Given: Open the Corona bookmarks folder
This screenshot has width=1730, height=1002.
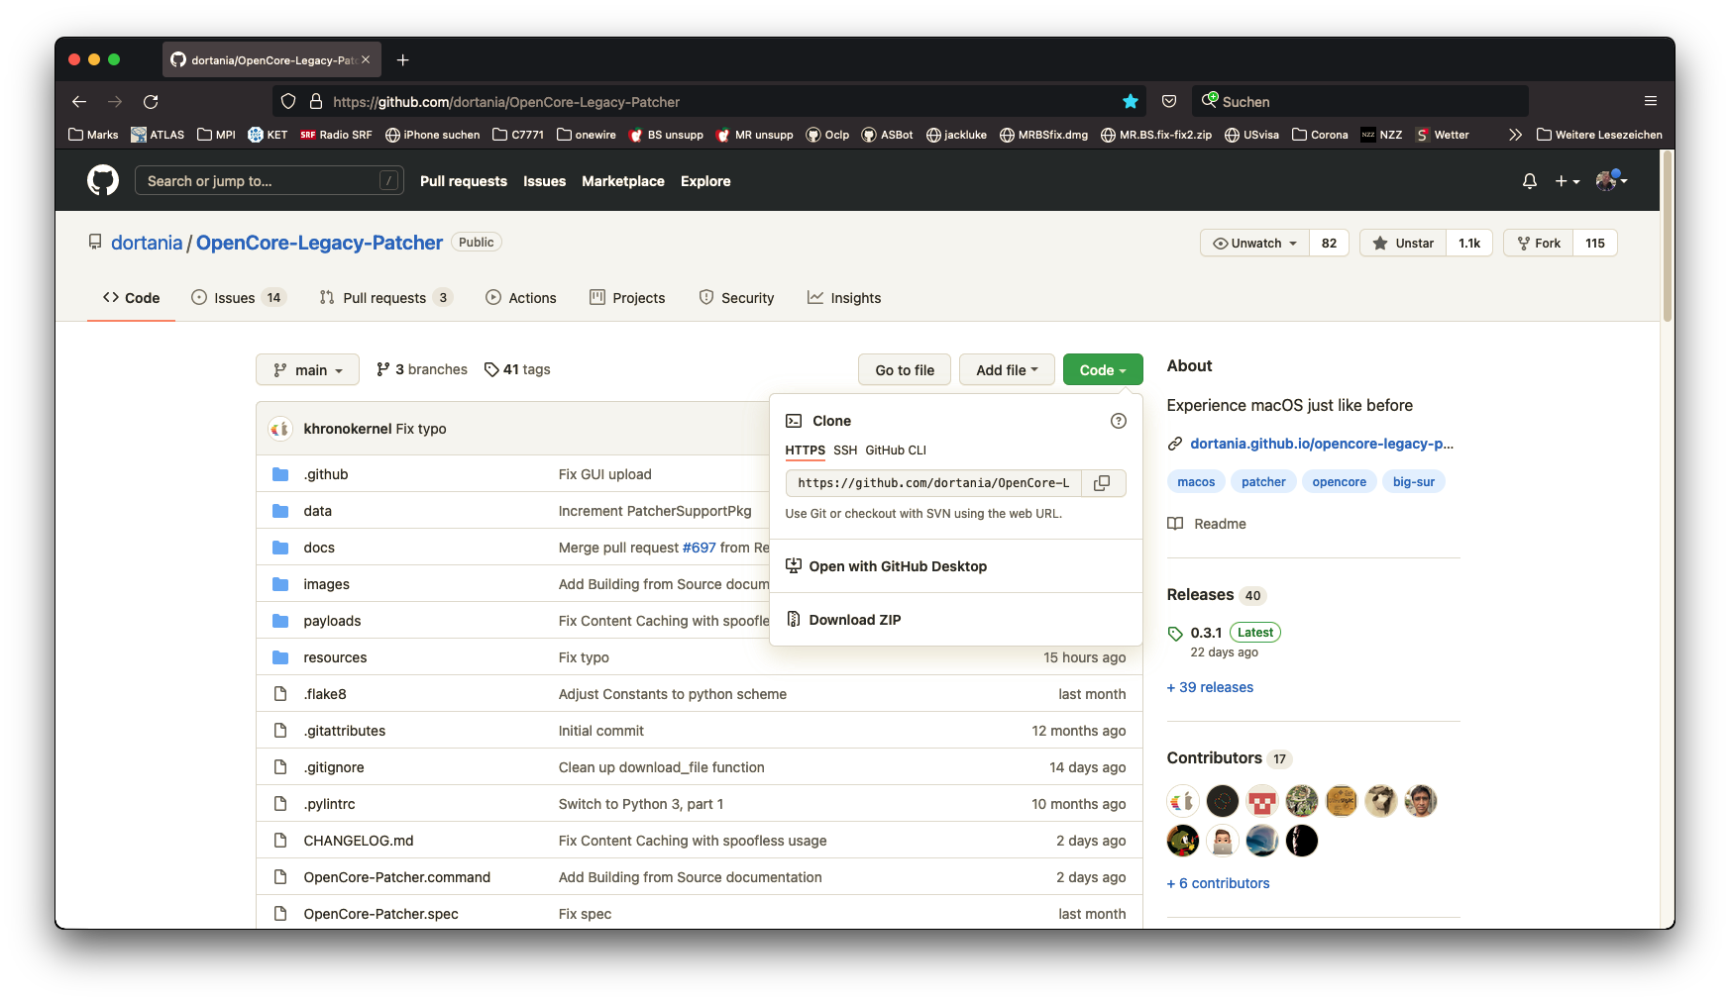Looking at the screenshot, I should (1320, 135).
